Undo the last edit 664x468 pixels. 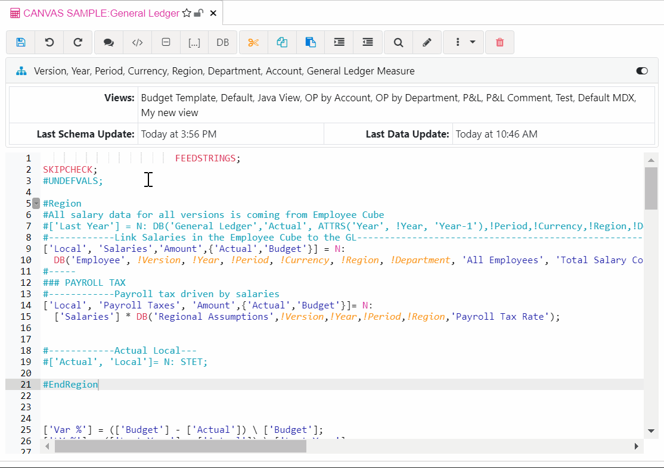point(49,42)
